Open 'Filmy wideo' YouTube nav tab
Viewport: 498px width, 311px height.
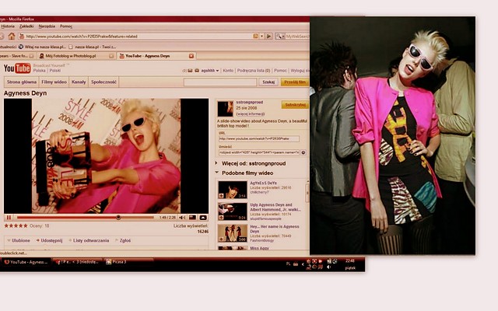pyautogui.click(x=54, y=82)
